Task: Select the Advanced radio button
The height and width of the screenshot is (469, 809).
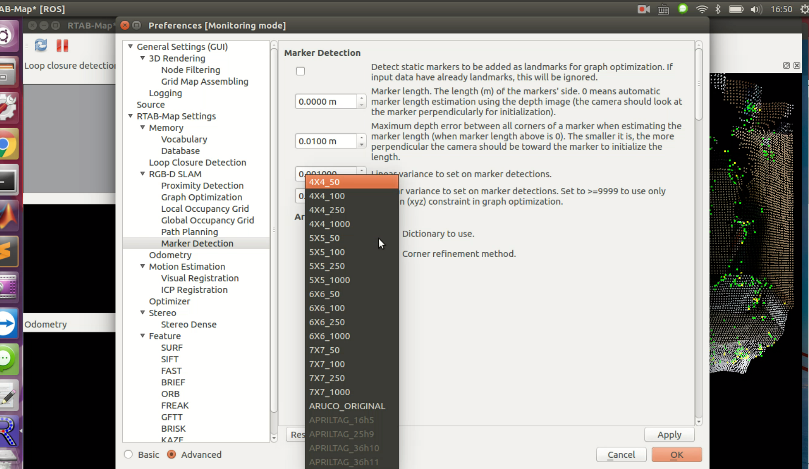Action: point(172,455)
